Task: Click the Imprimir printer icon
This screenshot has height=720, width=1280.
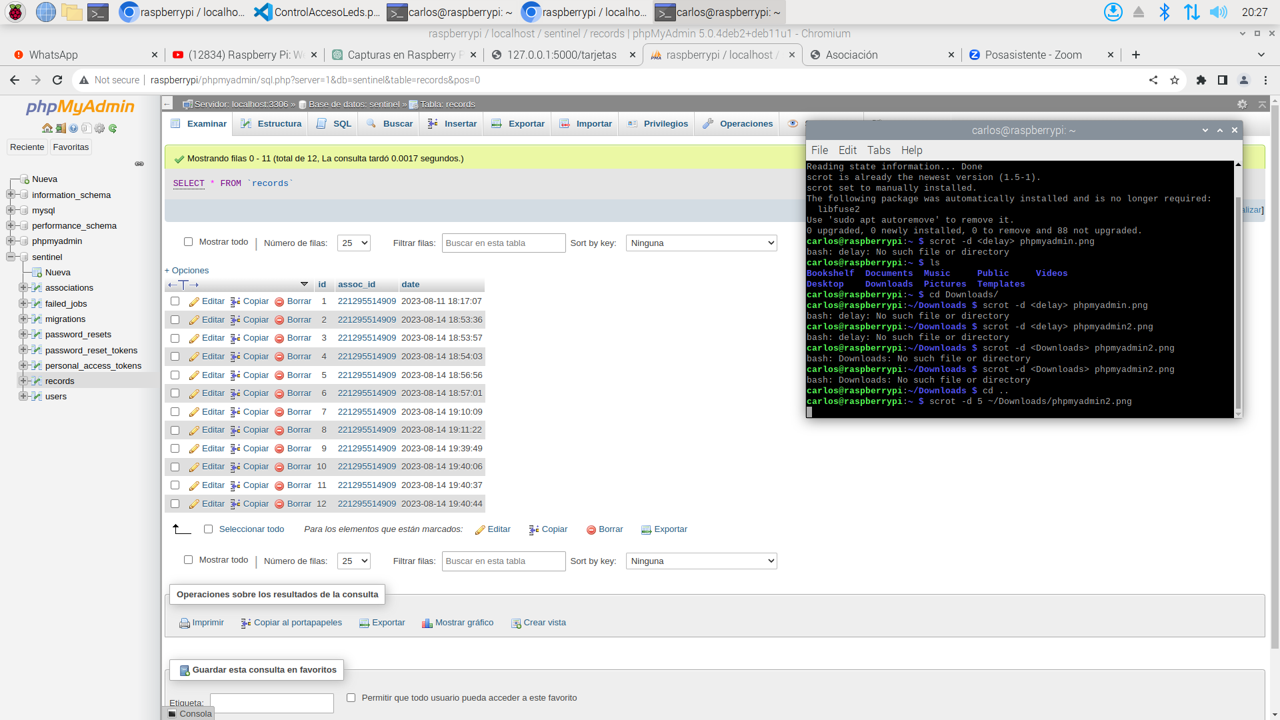Action: click(185, 623)
